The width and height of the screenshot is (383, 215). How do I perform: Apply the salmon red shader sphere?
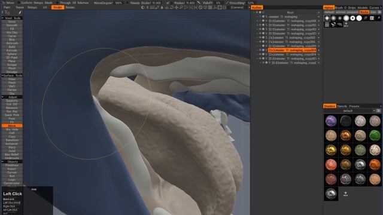pos(331,165)
